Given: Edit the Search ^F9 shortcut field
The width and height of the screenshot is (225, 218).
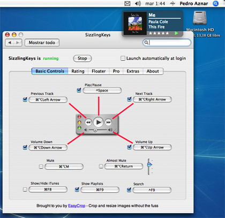Looking at the screenshot, I should [152, 190].
